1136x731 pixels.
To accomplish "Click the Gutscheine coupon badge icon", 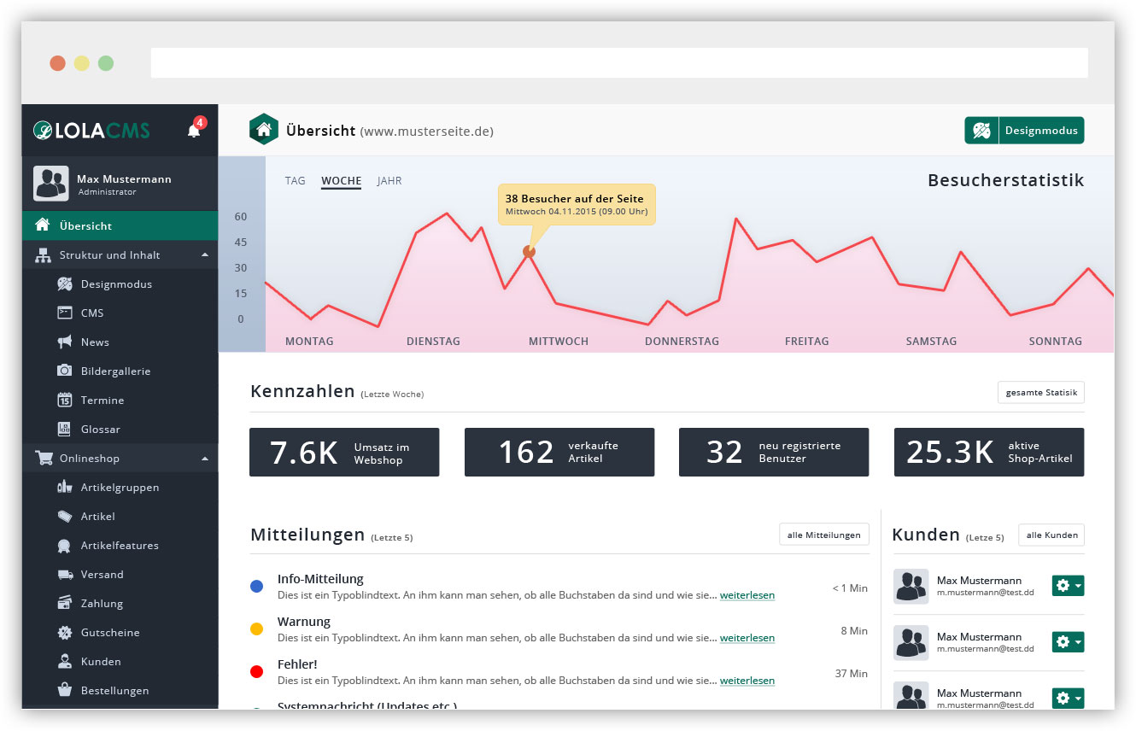I will pyautogui.click(x=65, y=633).
